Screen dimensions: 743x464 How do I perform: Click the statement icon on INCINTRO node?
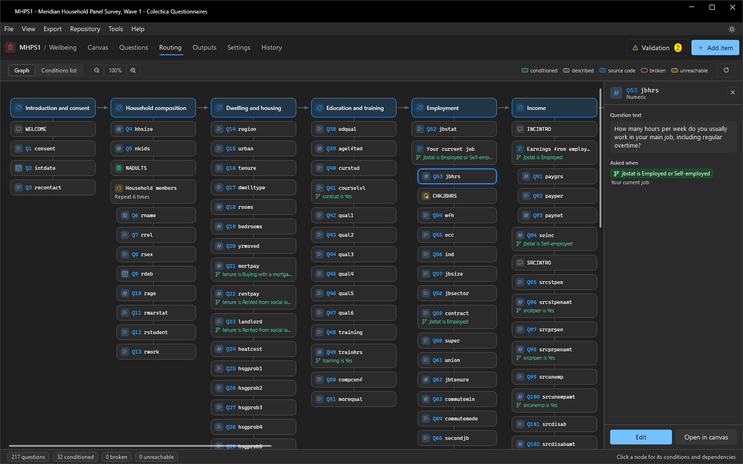coord(520,129)
